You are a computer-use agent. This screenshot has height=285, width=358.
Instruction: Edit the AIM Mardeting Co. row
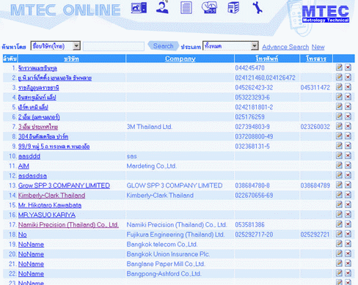pyautogui.click(x=339, y=166)
